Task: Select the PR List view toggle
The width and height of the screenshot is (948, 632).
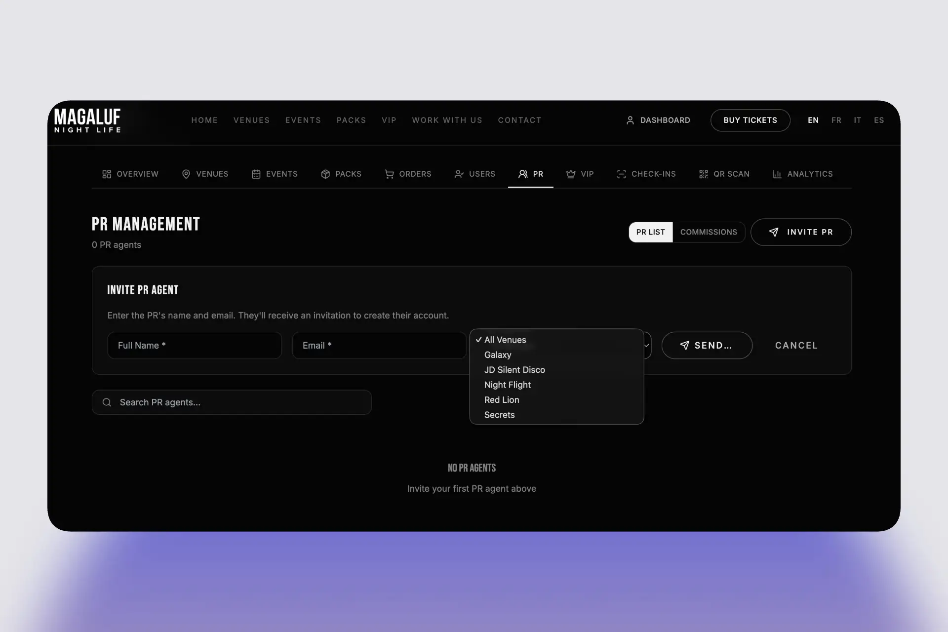Action: [x=651, y=232]
